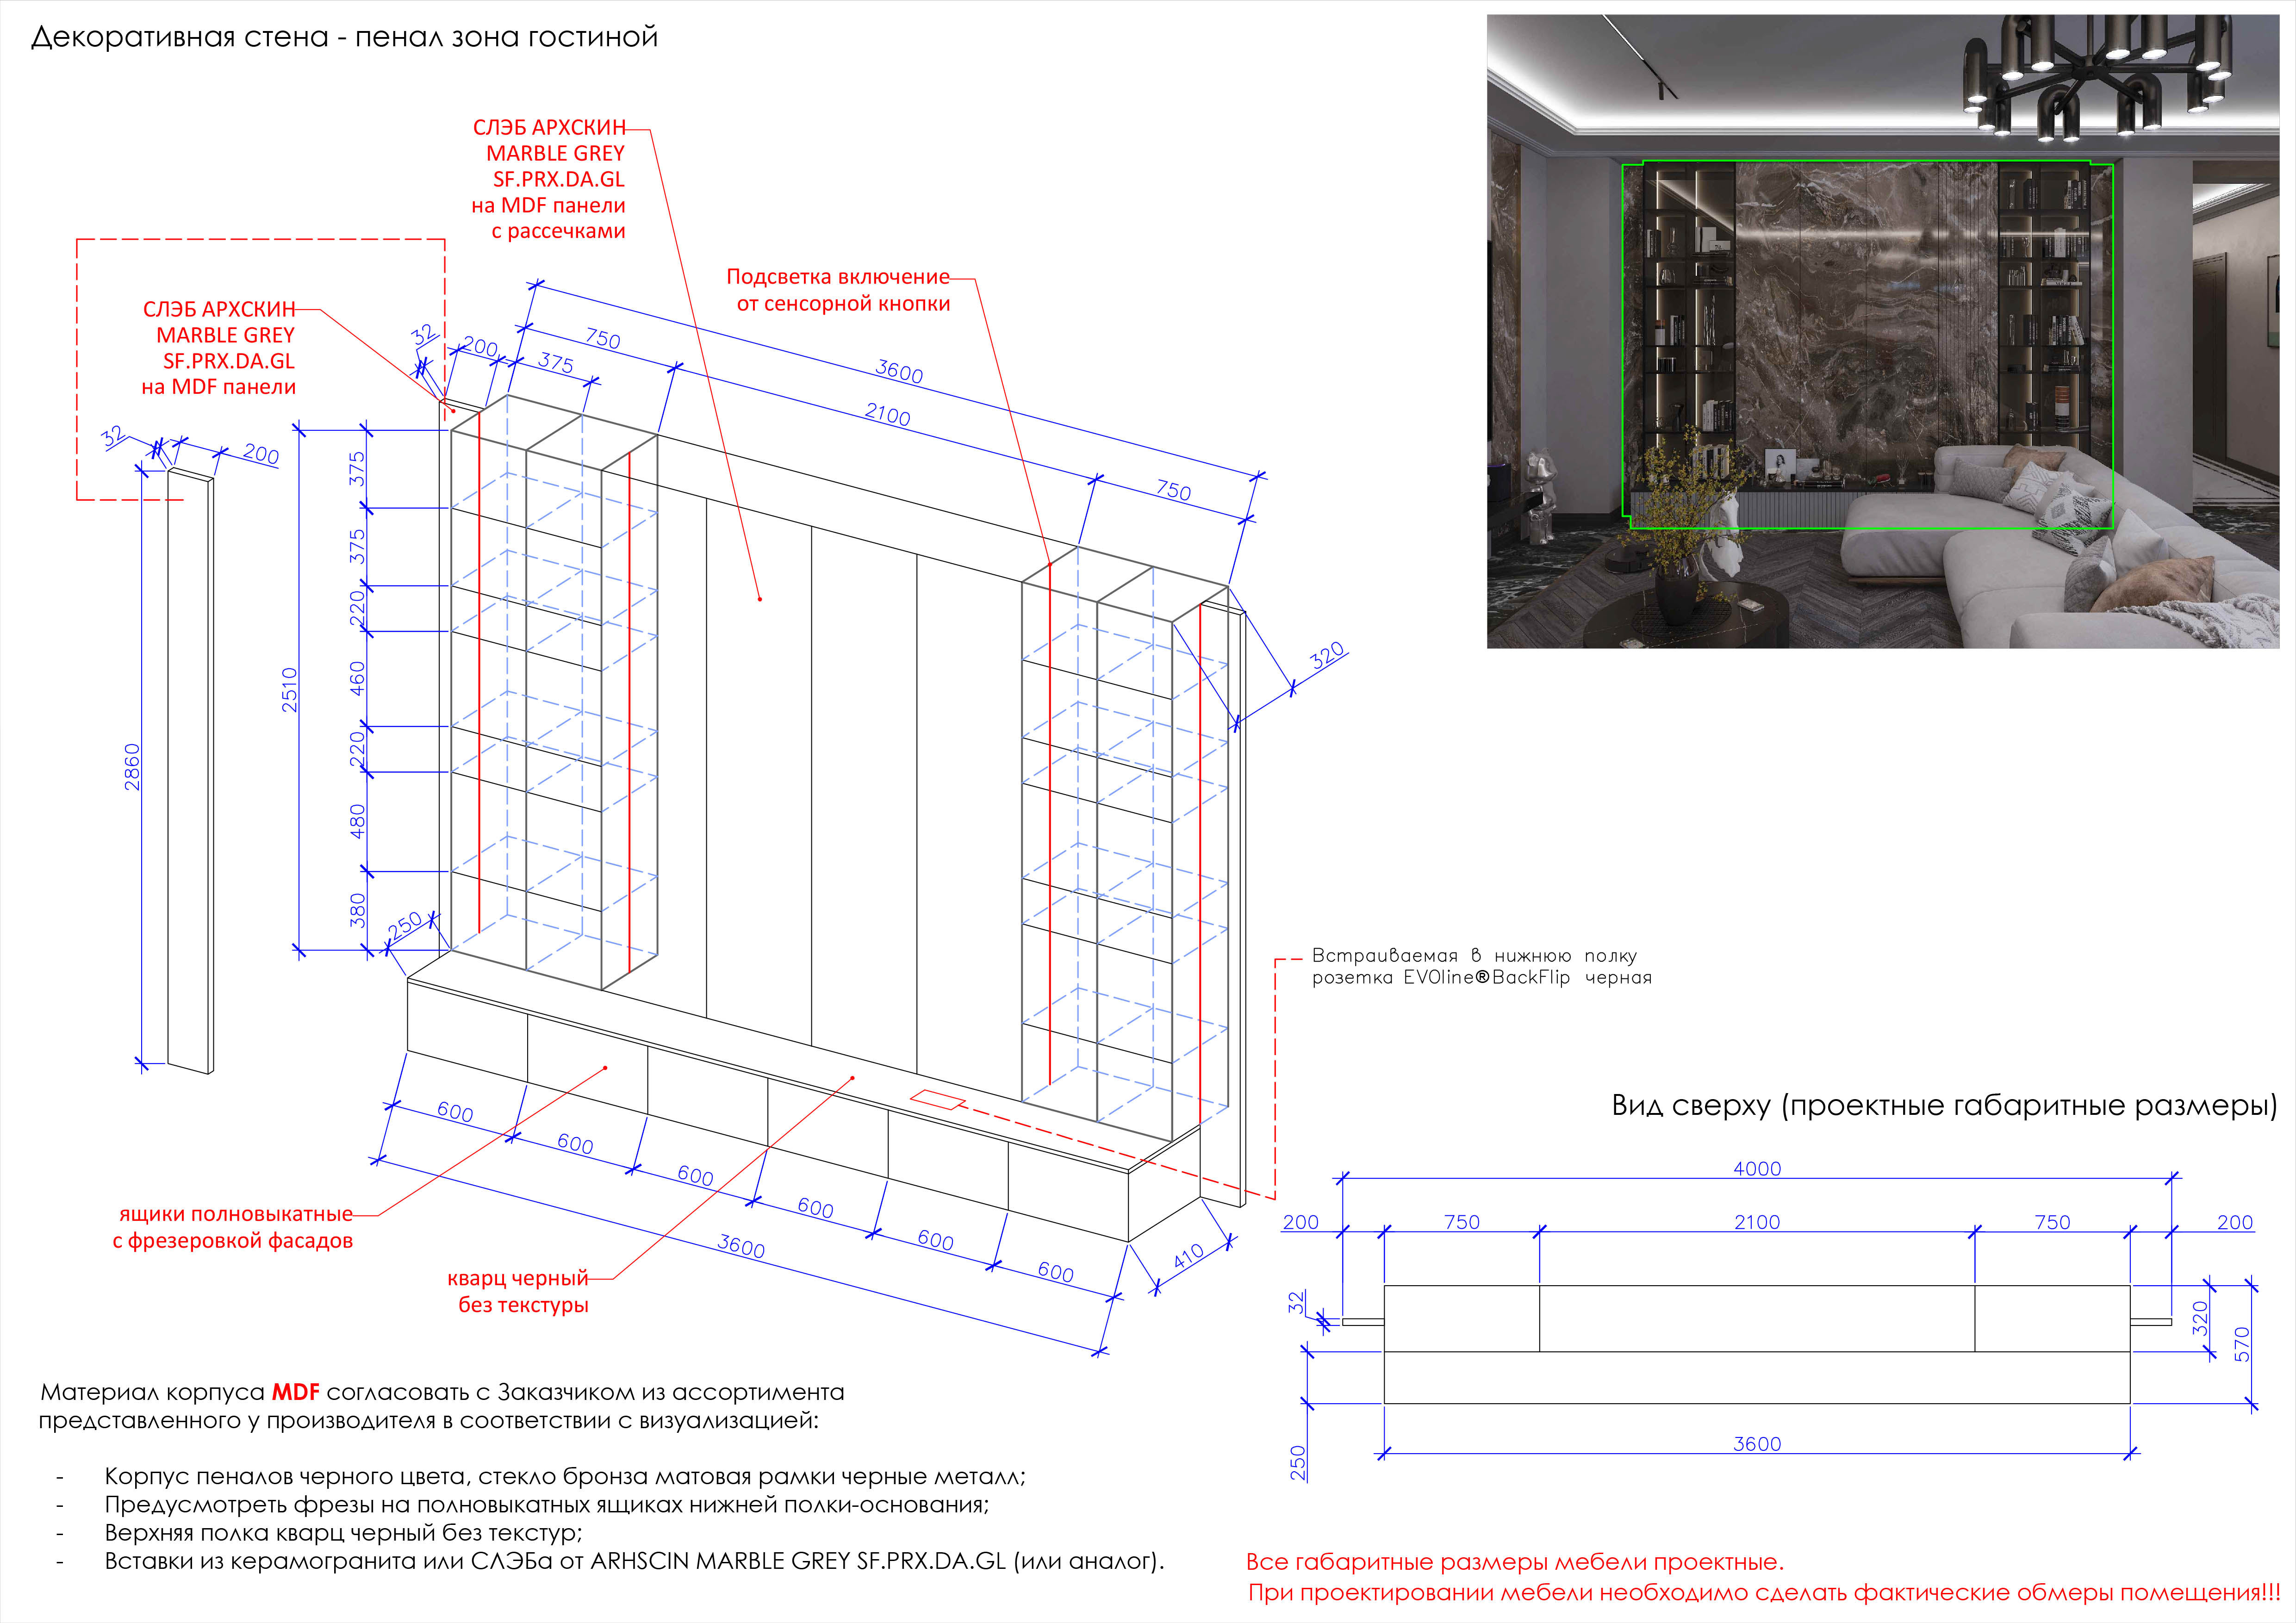
Task: Click the 570 dimension in top view
Action: 2242,1344
